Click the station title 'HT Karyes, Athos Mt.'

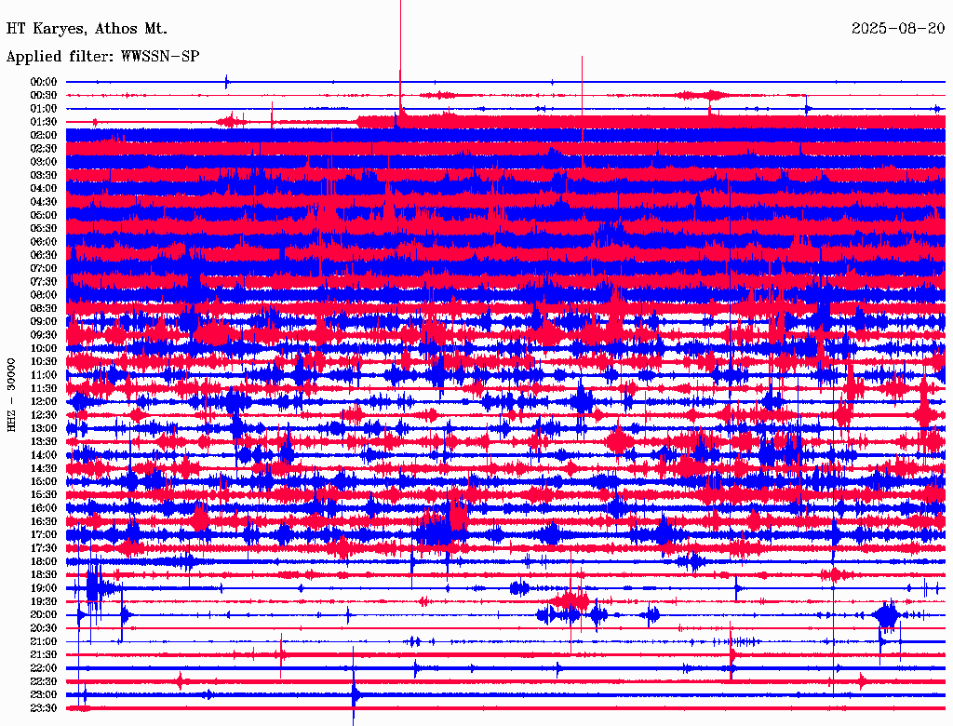pos(87,29)
